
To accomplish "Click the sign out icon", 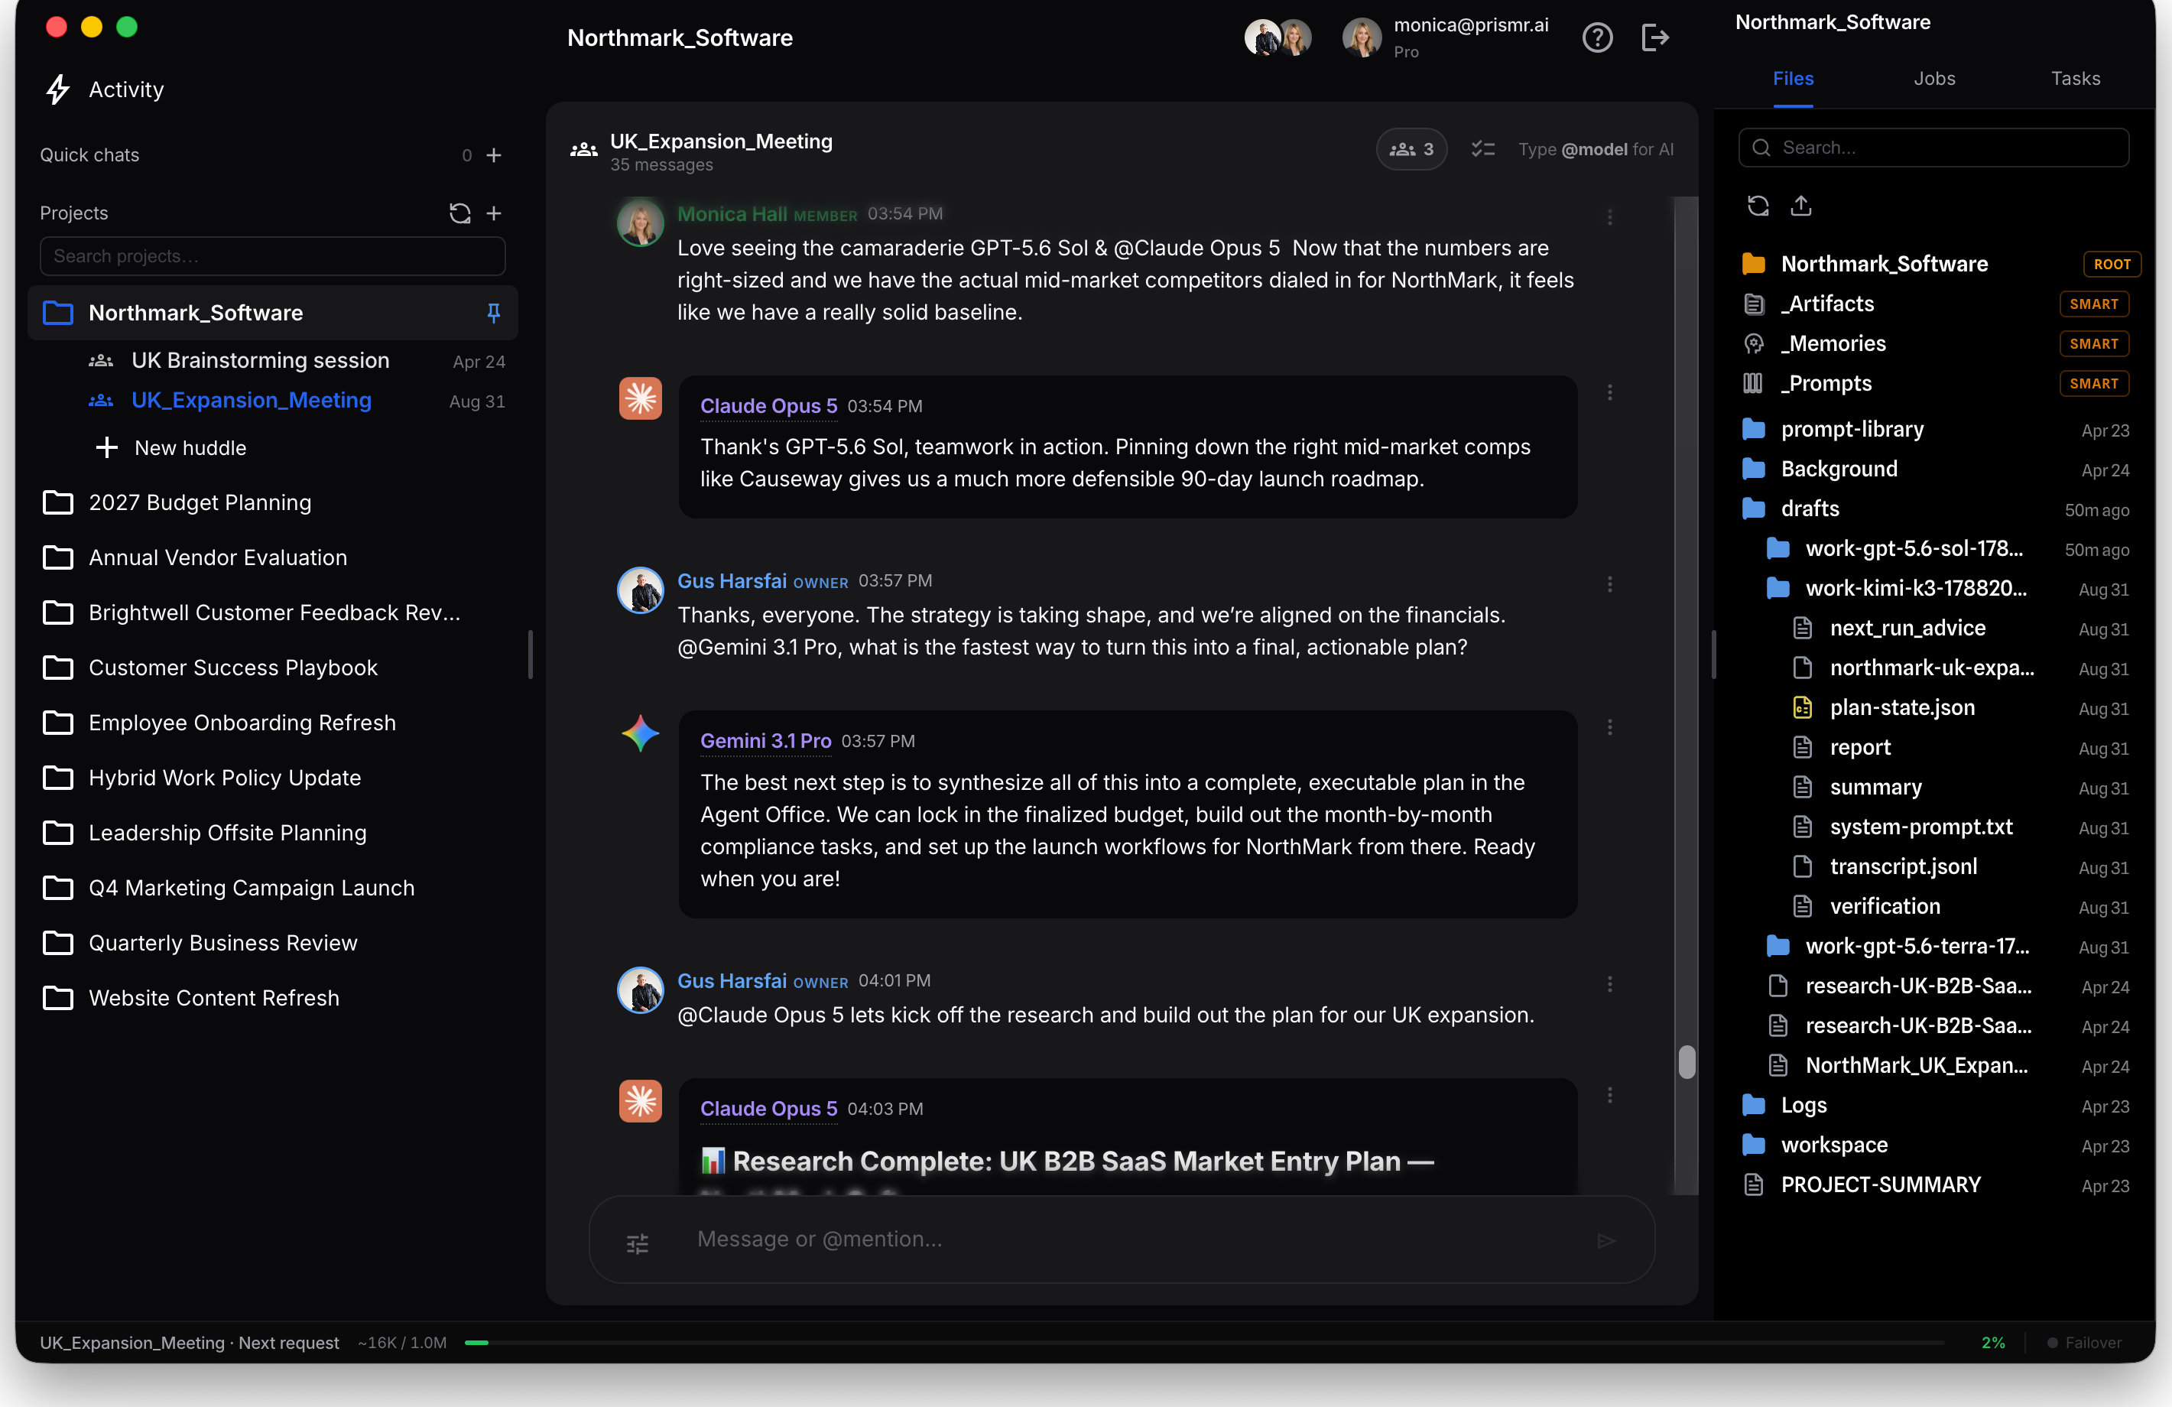I will [x=1654, y=37].
